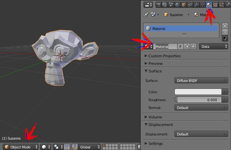
Task: Select the Material properties tab (checkered sphere)
Action: coord(209,5)
